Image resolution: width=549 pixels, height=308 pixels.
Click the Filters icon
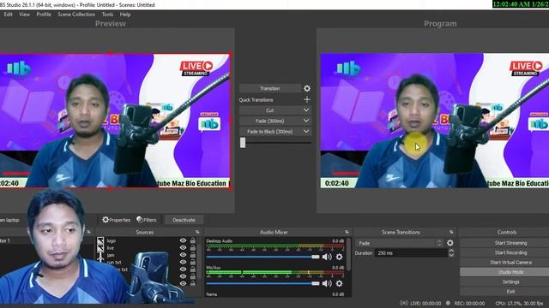click(x=140, y=220)
